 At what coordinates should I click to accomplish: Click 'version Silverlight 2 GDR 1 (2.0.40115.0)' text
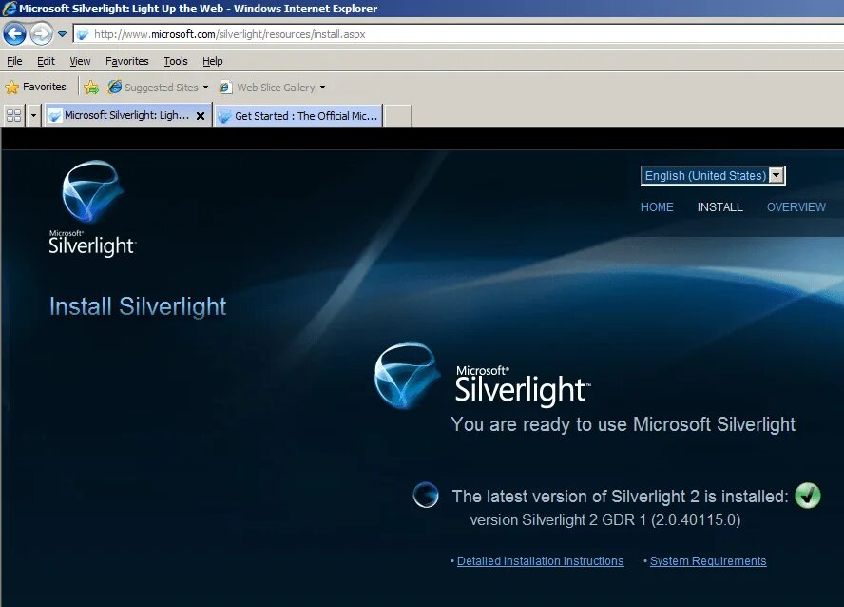click(605, 519)
